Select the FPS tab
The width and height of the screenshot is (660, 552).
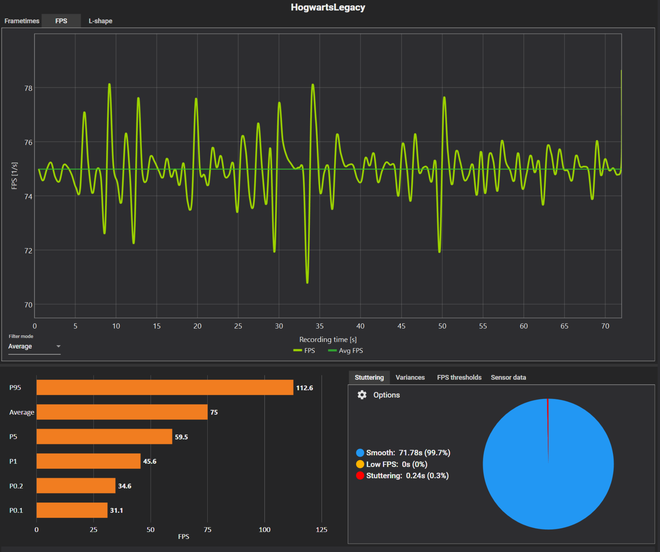click(61, 21)
